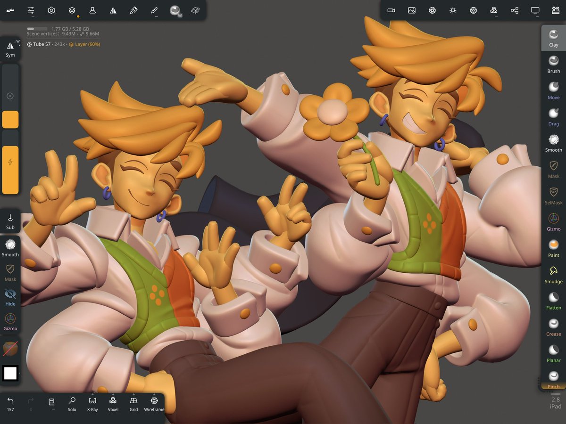Open the Interface monitor icon menu
The height and width of the screenshot is (424, 566).
(535, 10)
